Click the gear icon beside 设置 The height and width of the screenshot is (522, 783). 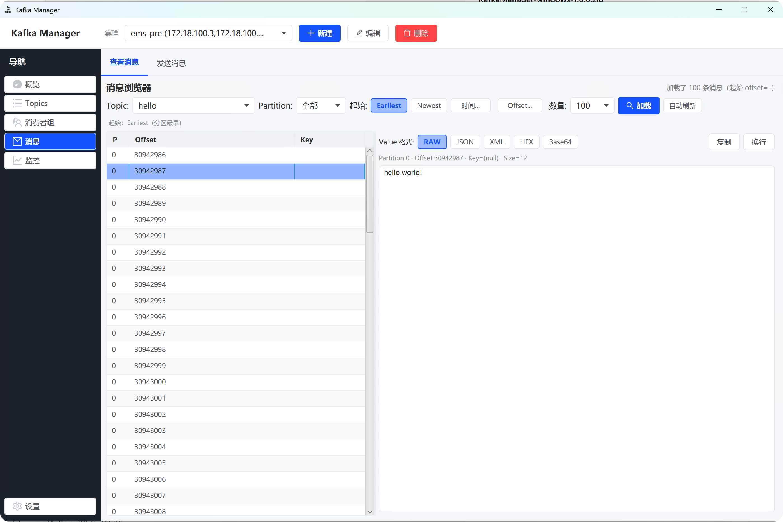point(17,506)
